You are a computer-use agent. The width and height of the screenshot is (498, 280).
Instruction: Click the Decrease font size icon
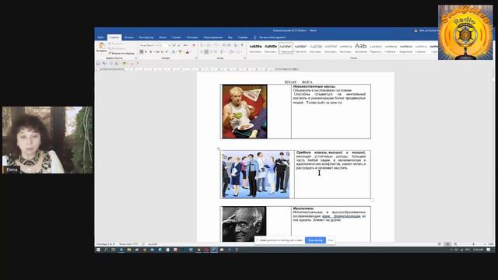coord(179,45)
